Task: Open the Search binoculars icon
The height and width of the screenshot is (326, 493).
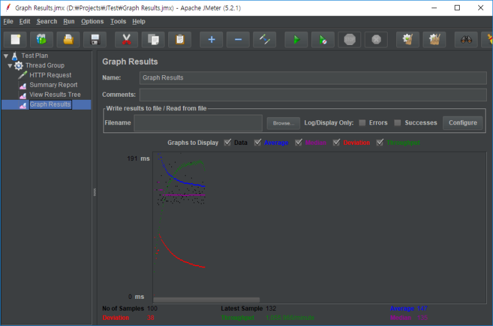Action: point(467,39)
